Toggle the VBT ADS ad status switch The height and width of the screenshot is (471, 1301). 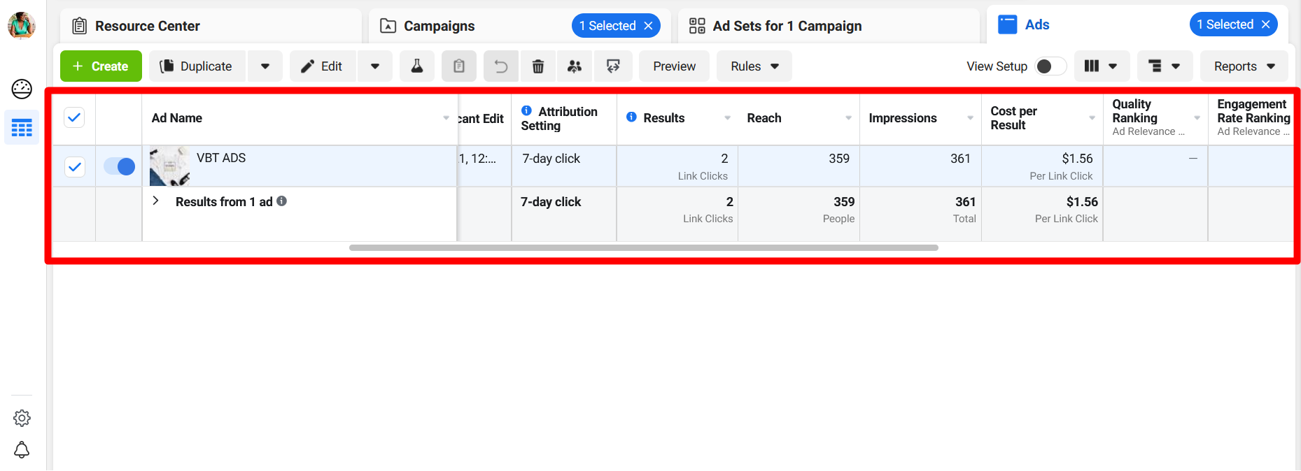[x=120, y=166]
